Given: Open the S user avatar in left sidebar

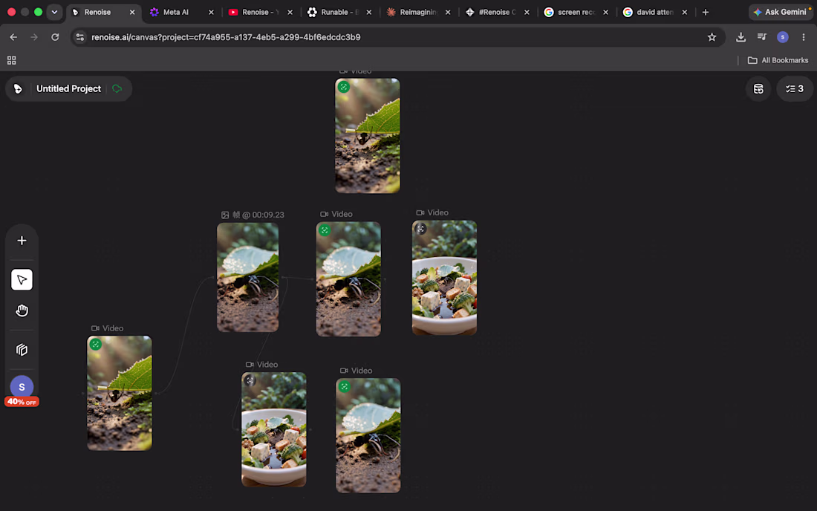Looking at the screenshot, I should (22, 387).
